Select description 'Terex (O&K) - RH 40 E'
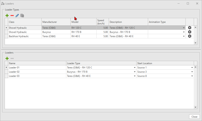The width and height of the screenshot is (202, 121). [128, 36]
